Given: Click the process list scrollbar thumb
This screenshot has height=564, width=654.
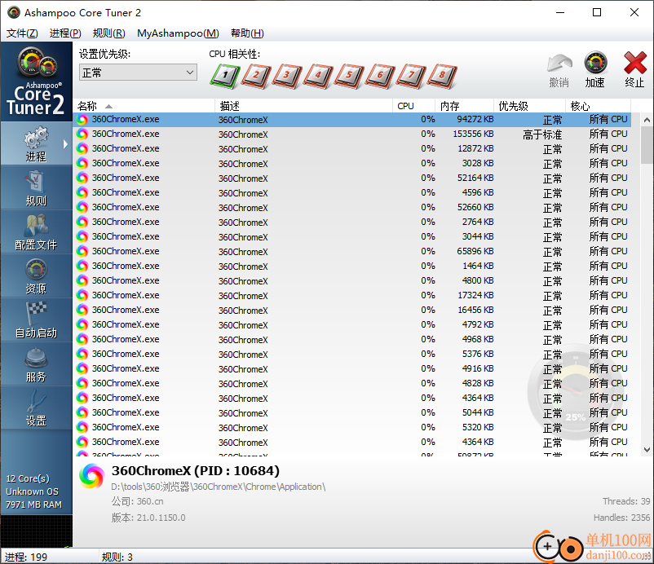Looking at the screenshot, I should tap(647, 145).
